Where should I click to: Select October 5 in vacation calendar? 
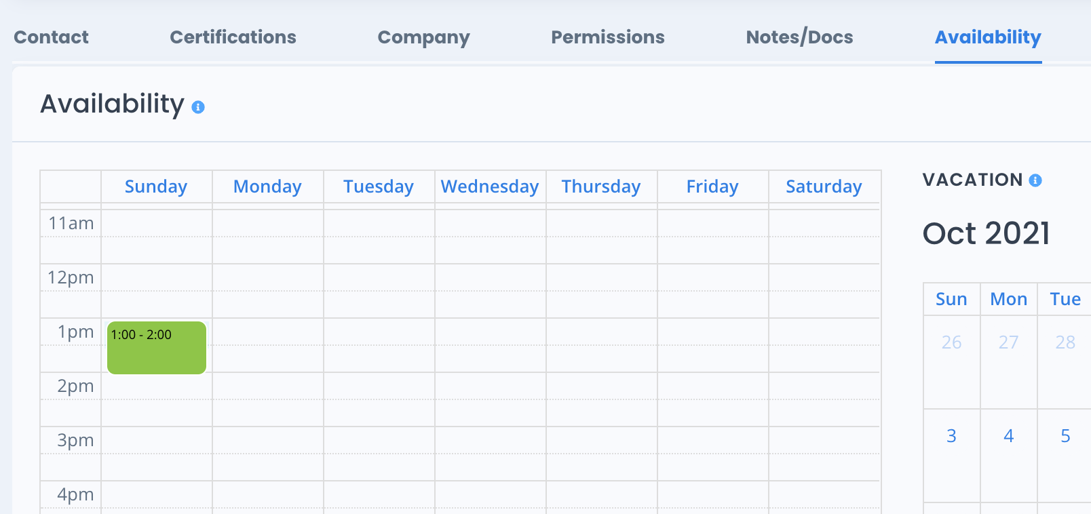[x=1065, y=436]
